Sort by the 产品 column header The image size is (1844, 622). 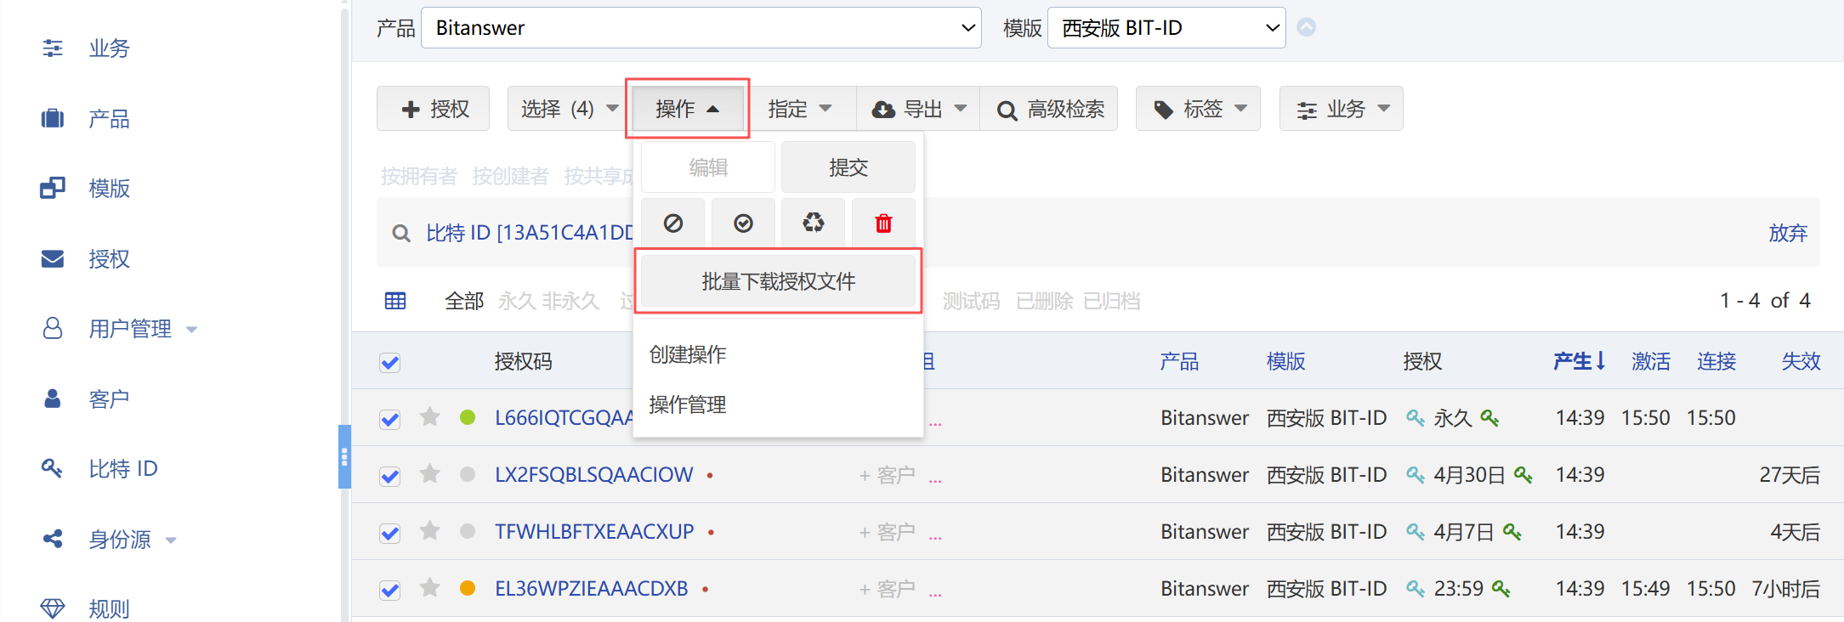pyautogui.click(x=1180, y=361)
